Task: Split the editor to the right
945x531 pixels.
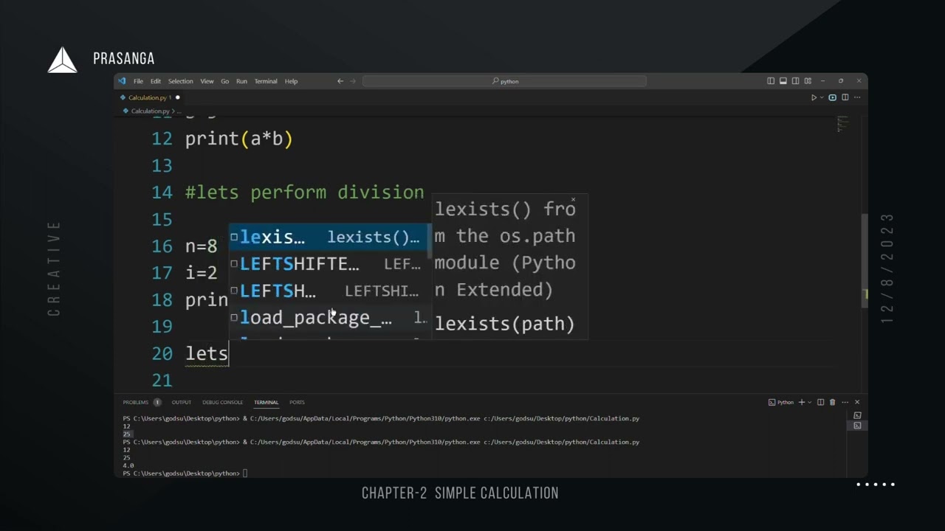Action: (845, 97)
